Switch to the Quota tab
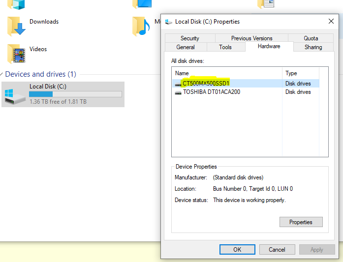Viewport: 343px width, 262px height. point(311,38)
